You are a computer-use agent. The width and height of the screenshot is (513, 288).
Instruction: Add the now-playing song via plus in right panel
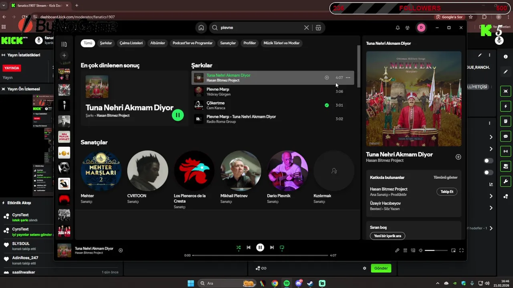458,157
